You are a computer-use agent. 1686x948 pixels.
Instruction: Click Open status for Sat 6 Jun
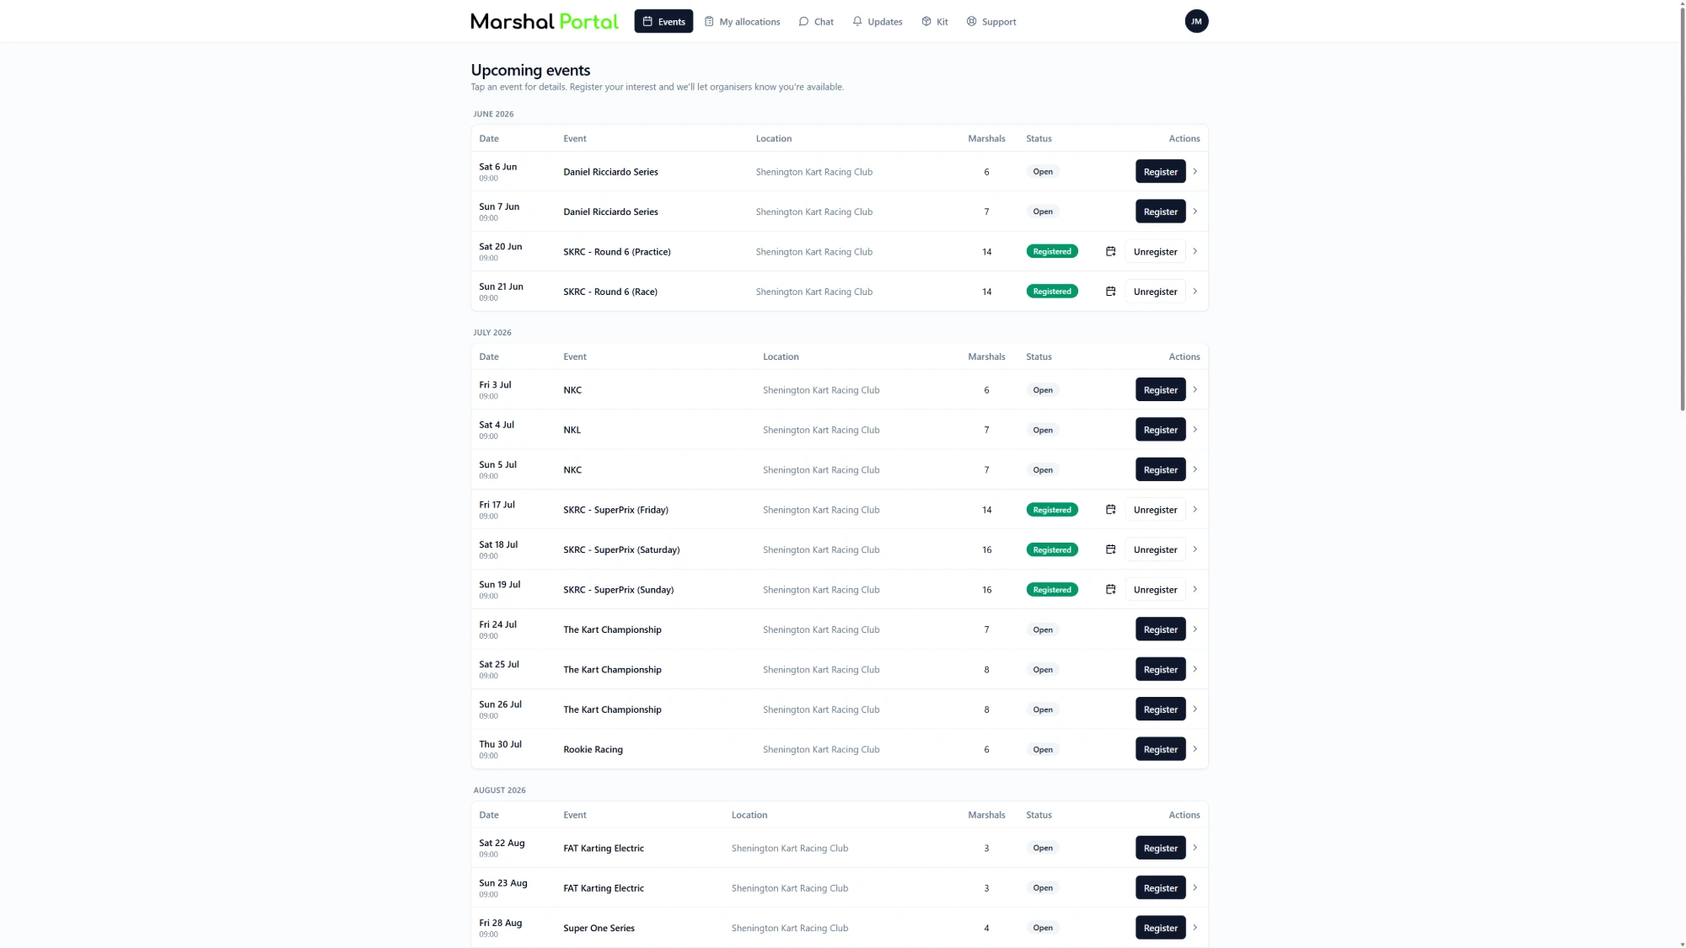(x=1043, y=172)
